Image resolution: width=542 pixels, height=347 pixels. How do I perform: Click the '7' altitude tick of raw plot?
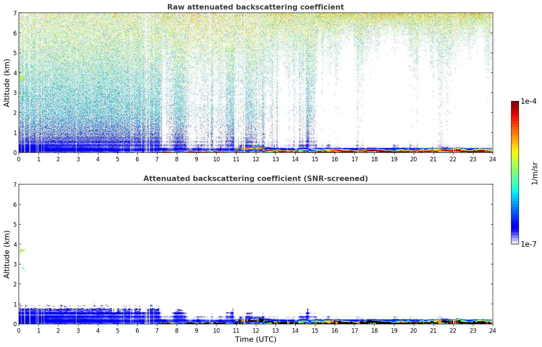[x=15, y=13]
